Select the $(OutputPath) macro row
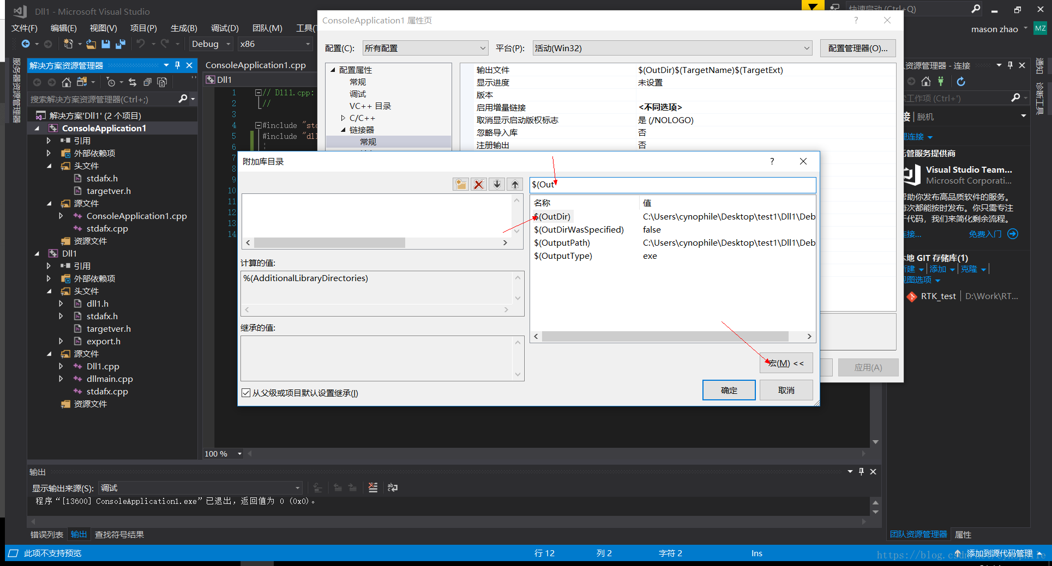The height and width of the screenshot is (566, 1052). (672, 242)
